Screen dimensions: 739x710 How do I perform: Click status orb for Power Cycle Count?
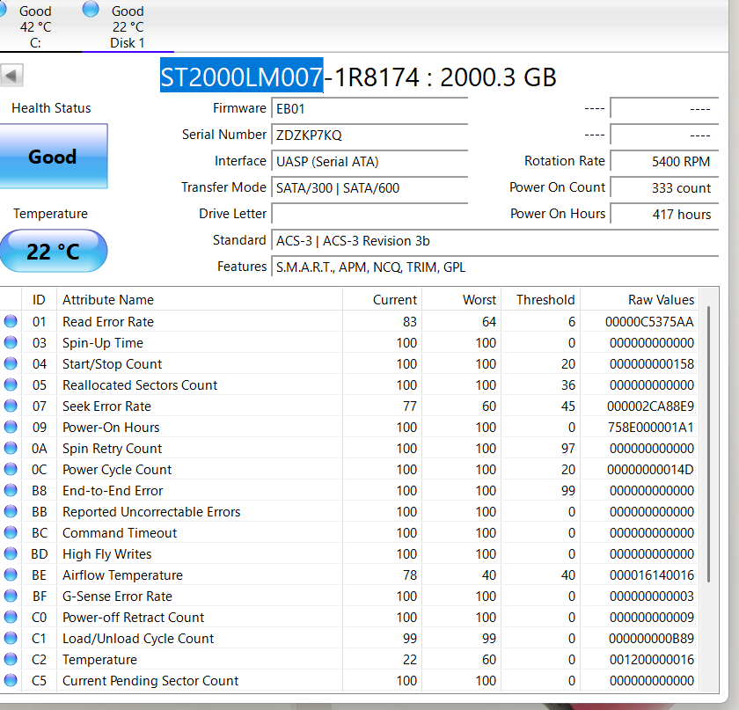click(11, 469)
